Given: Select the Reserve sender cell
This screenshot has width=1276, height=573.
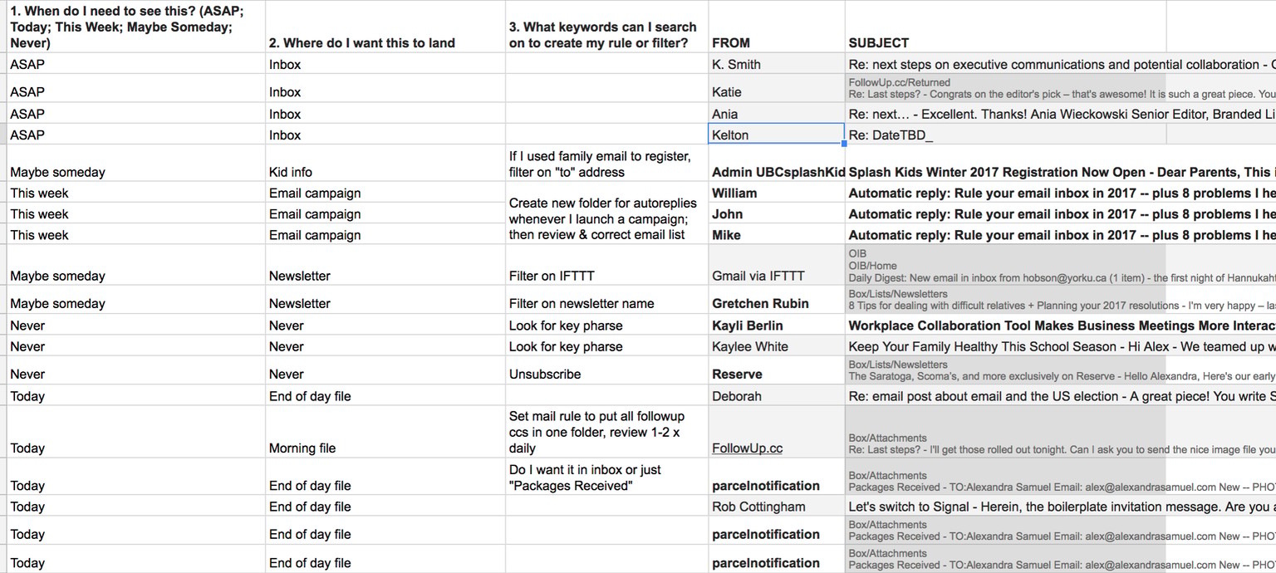Looking at the screenshot, I should pyautogui.click(x=777, y=370).
